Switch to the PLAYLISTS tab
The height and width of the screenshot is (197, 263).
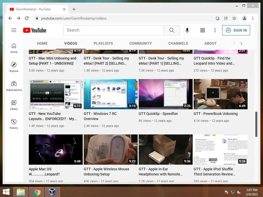pyautogui.click(x=103, y=43)
